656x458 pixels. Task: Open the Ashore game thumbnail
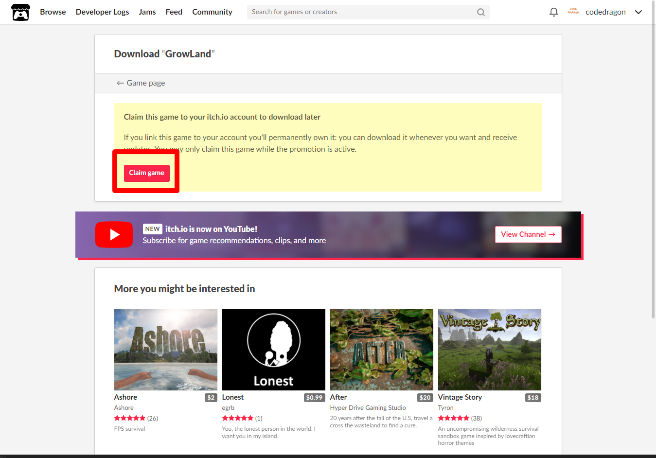[x=166, y=350]
